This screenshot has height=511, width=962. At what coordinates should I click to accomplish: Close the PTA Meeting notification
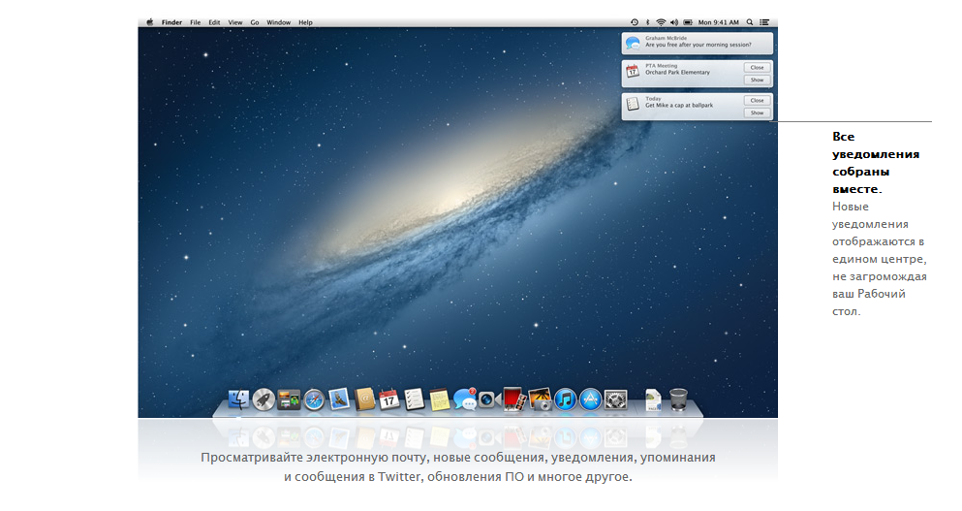pos(757,68)
